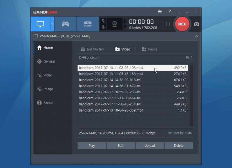Viewport: 232px width, 168px height.
Task: Select bandicam 2017-07-17 10-59-32-233.avi
Action: coord(133,92)
